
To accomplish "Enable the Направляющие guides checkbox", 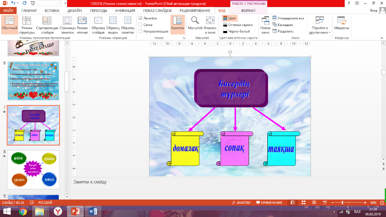I will click(140, 31).
